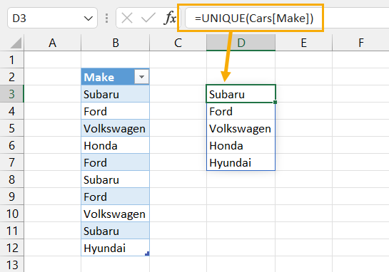Select column E header
389x272 pixels.
coord(303,43)
